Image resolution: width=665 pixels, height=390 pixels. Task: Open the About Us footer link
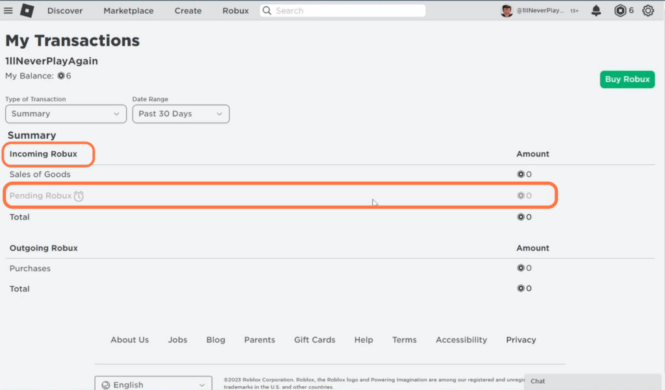pyautogui.click(x=130, y=340)
